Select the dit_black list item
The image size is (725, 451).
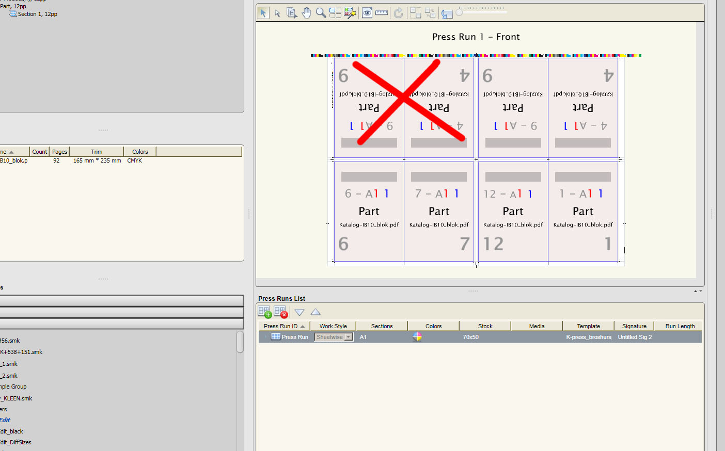click(11, 431)
